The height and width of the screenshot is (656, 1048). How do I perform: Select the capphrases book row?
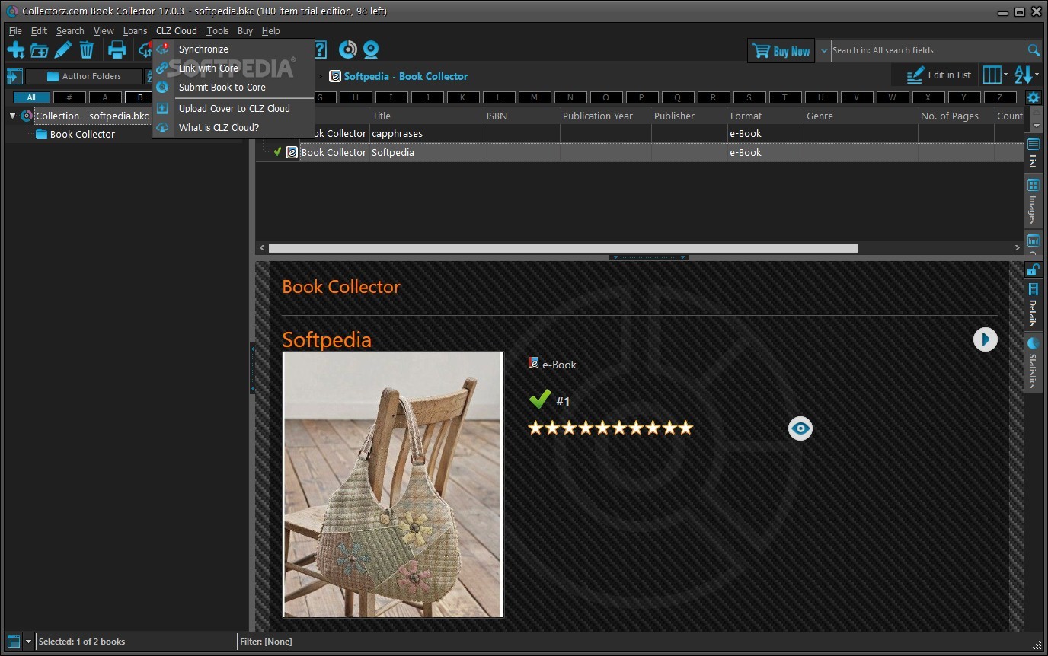click(x=640, y=133)
